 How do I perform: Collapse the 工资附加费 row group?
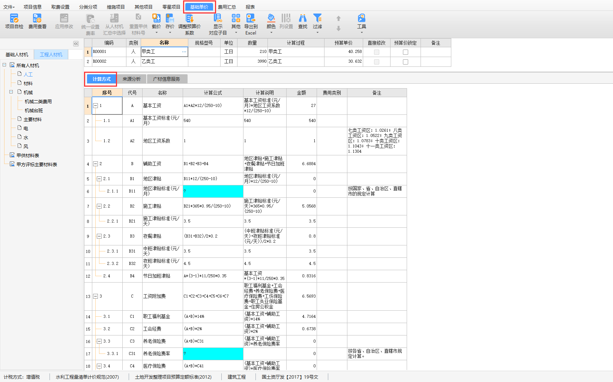point(95,296)
